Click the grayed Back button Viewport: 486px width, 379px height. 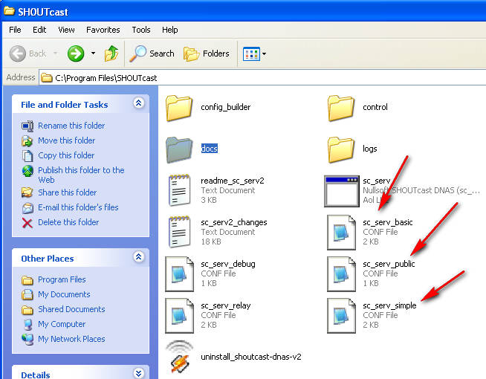tap(27, 54)
